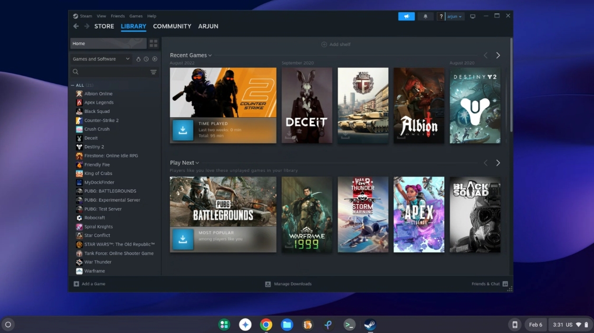Open the War Thunder Storm Warning cover
Viewport: 594px width, 333px height.
[x=363, y=214]
